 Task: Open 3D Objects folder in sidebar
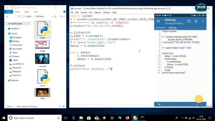point(17,37)
